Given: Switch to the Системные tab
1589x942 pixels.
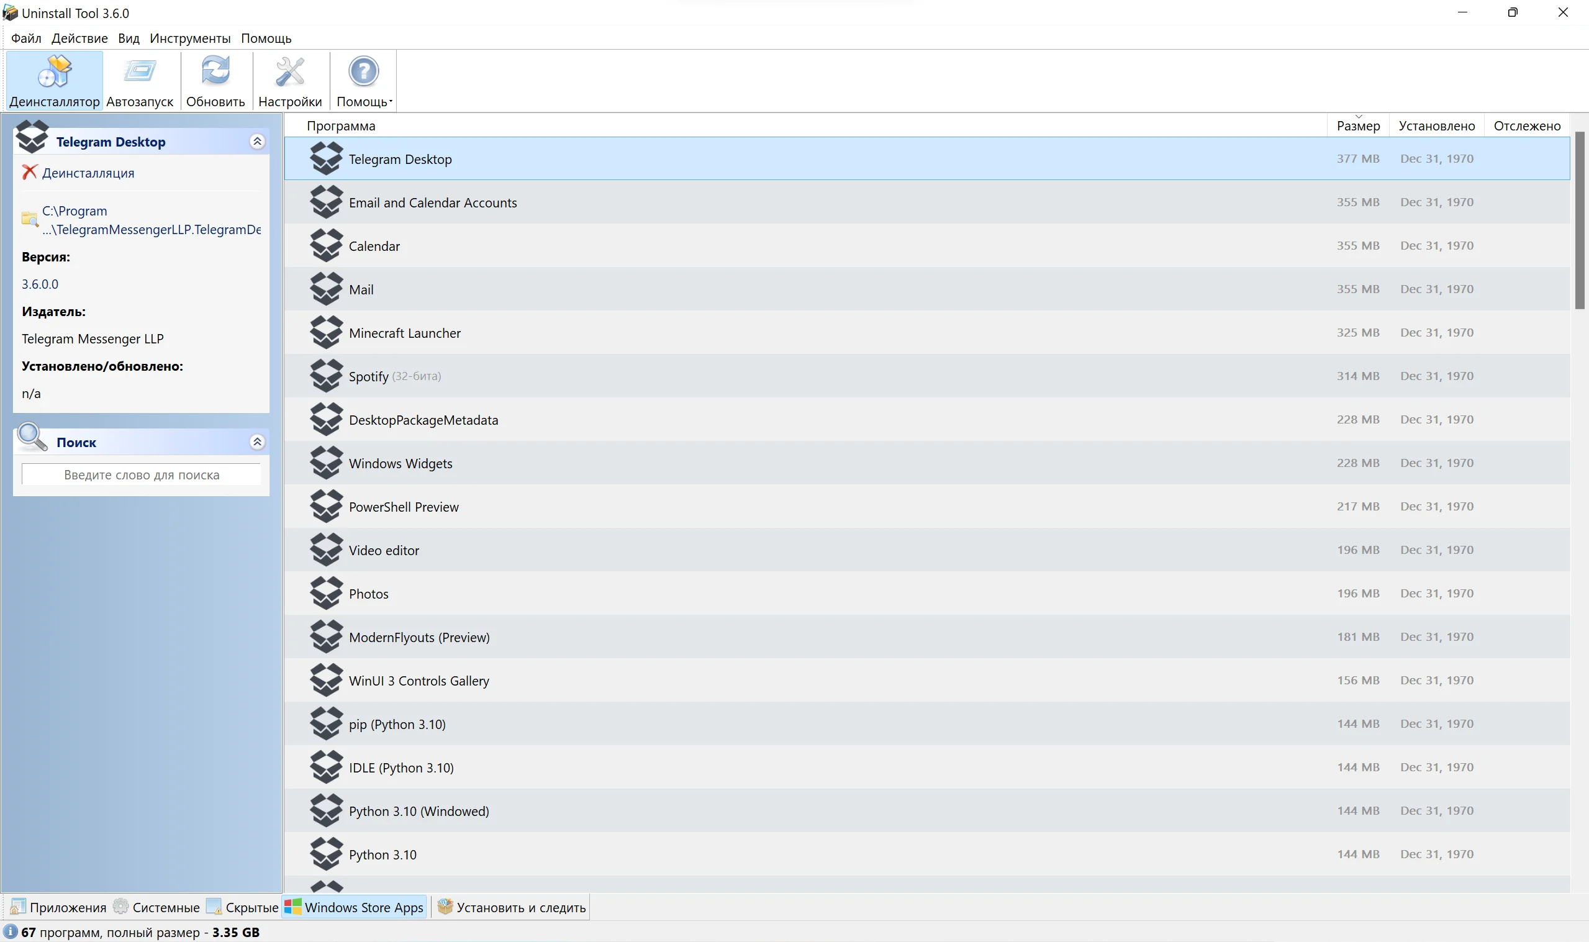Looking at the screenshot, I should (156, 907).
